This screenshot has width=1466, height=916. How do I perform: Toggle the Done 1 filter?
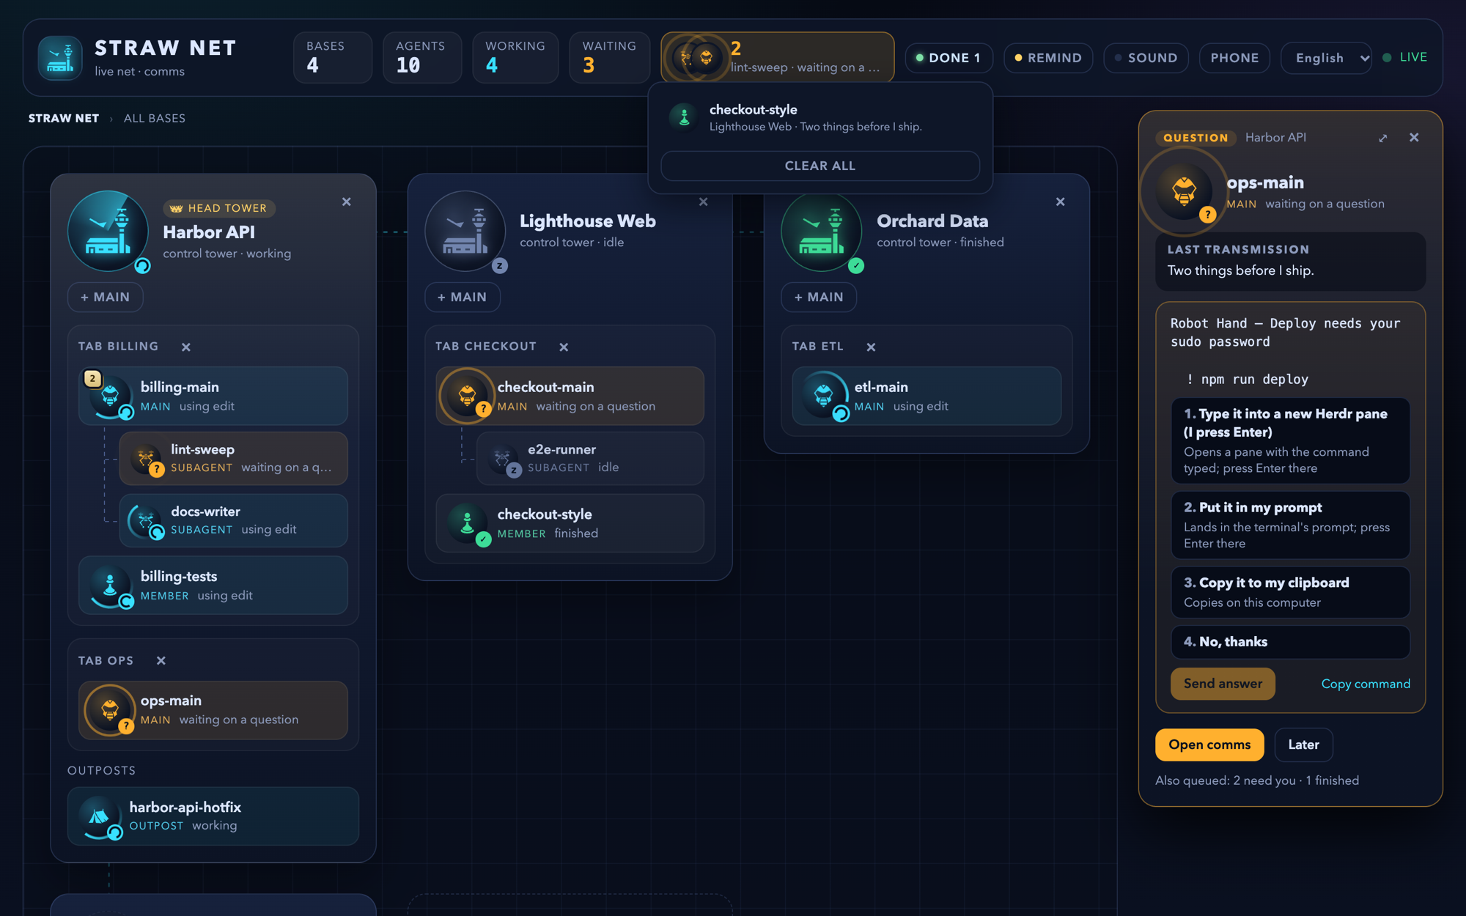949,58
